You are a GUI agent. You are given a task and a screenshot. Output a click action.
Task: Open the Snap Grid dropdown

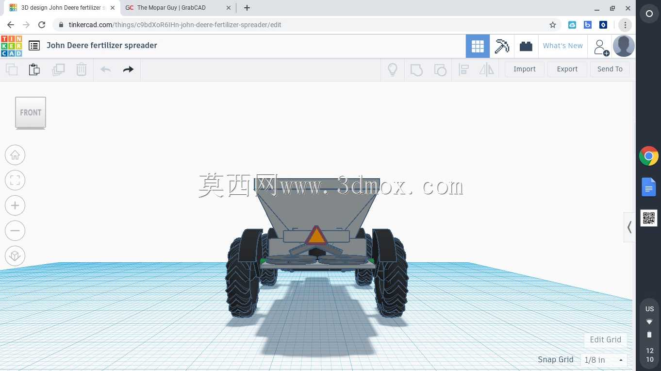[x=604, y=360]
